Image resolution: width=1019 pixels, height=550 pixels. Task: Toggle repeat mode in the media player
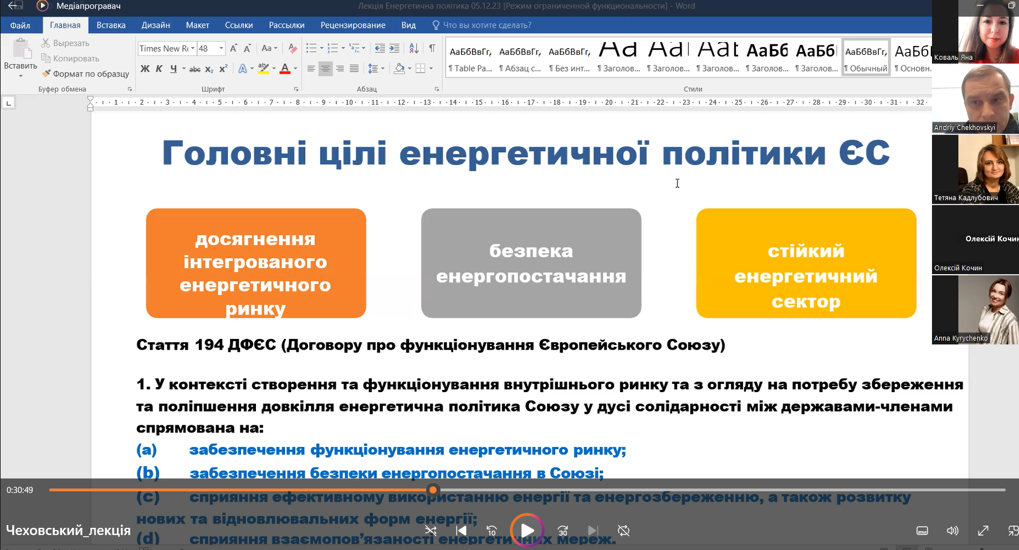[x=623, y=531]
